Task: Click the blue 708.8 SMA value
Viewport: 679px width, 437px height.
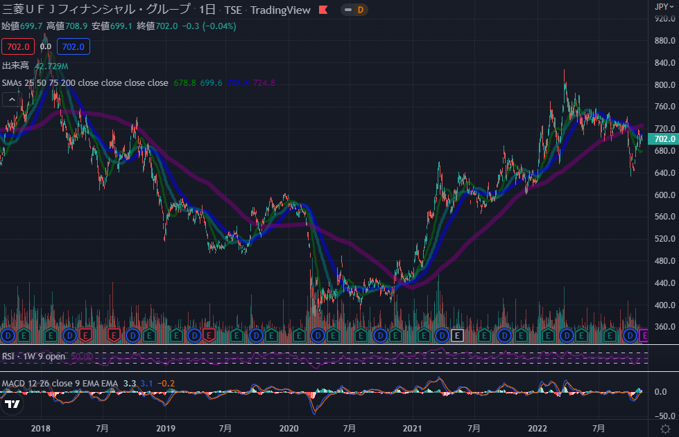Action: (x=237, y=82)
